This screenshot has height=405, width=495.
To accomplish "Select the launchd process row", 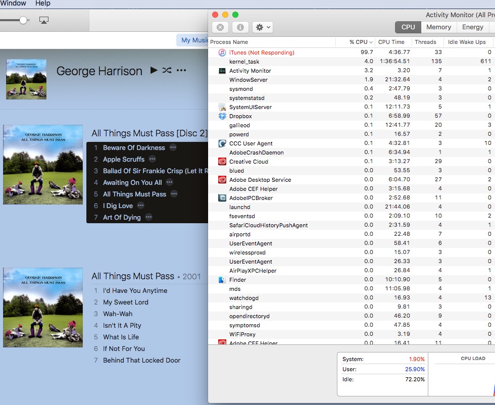I will [x=352, y=207].
